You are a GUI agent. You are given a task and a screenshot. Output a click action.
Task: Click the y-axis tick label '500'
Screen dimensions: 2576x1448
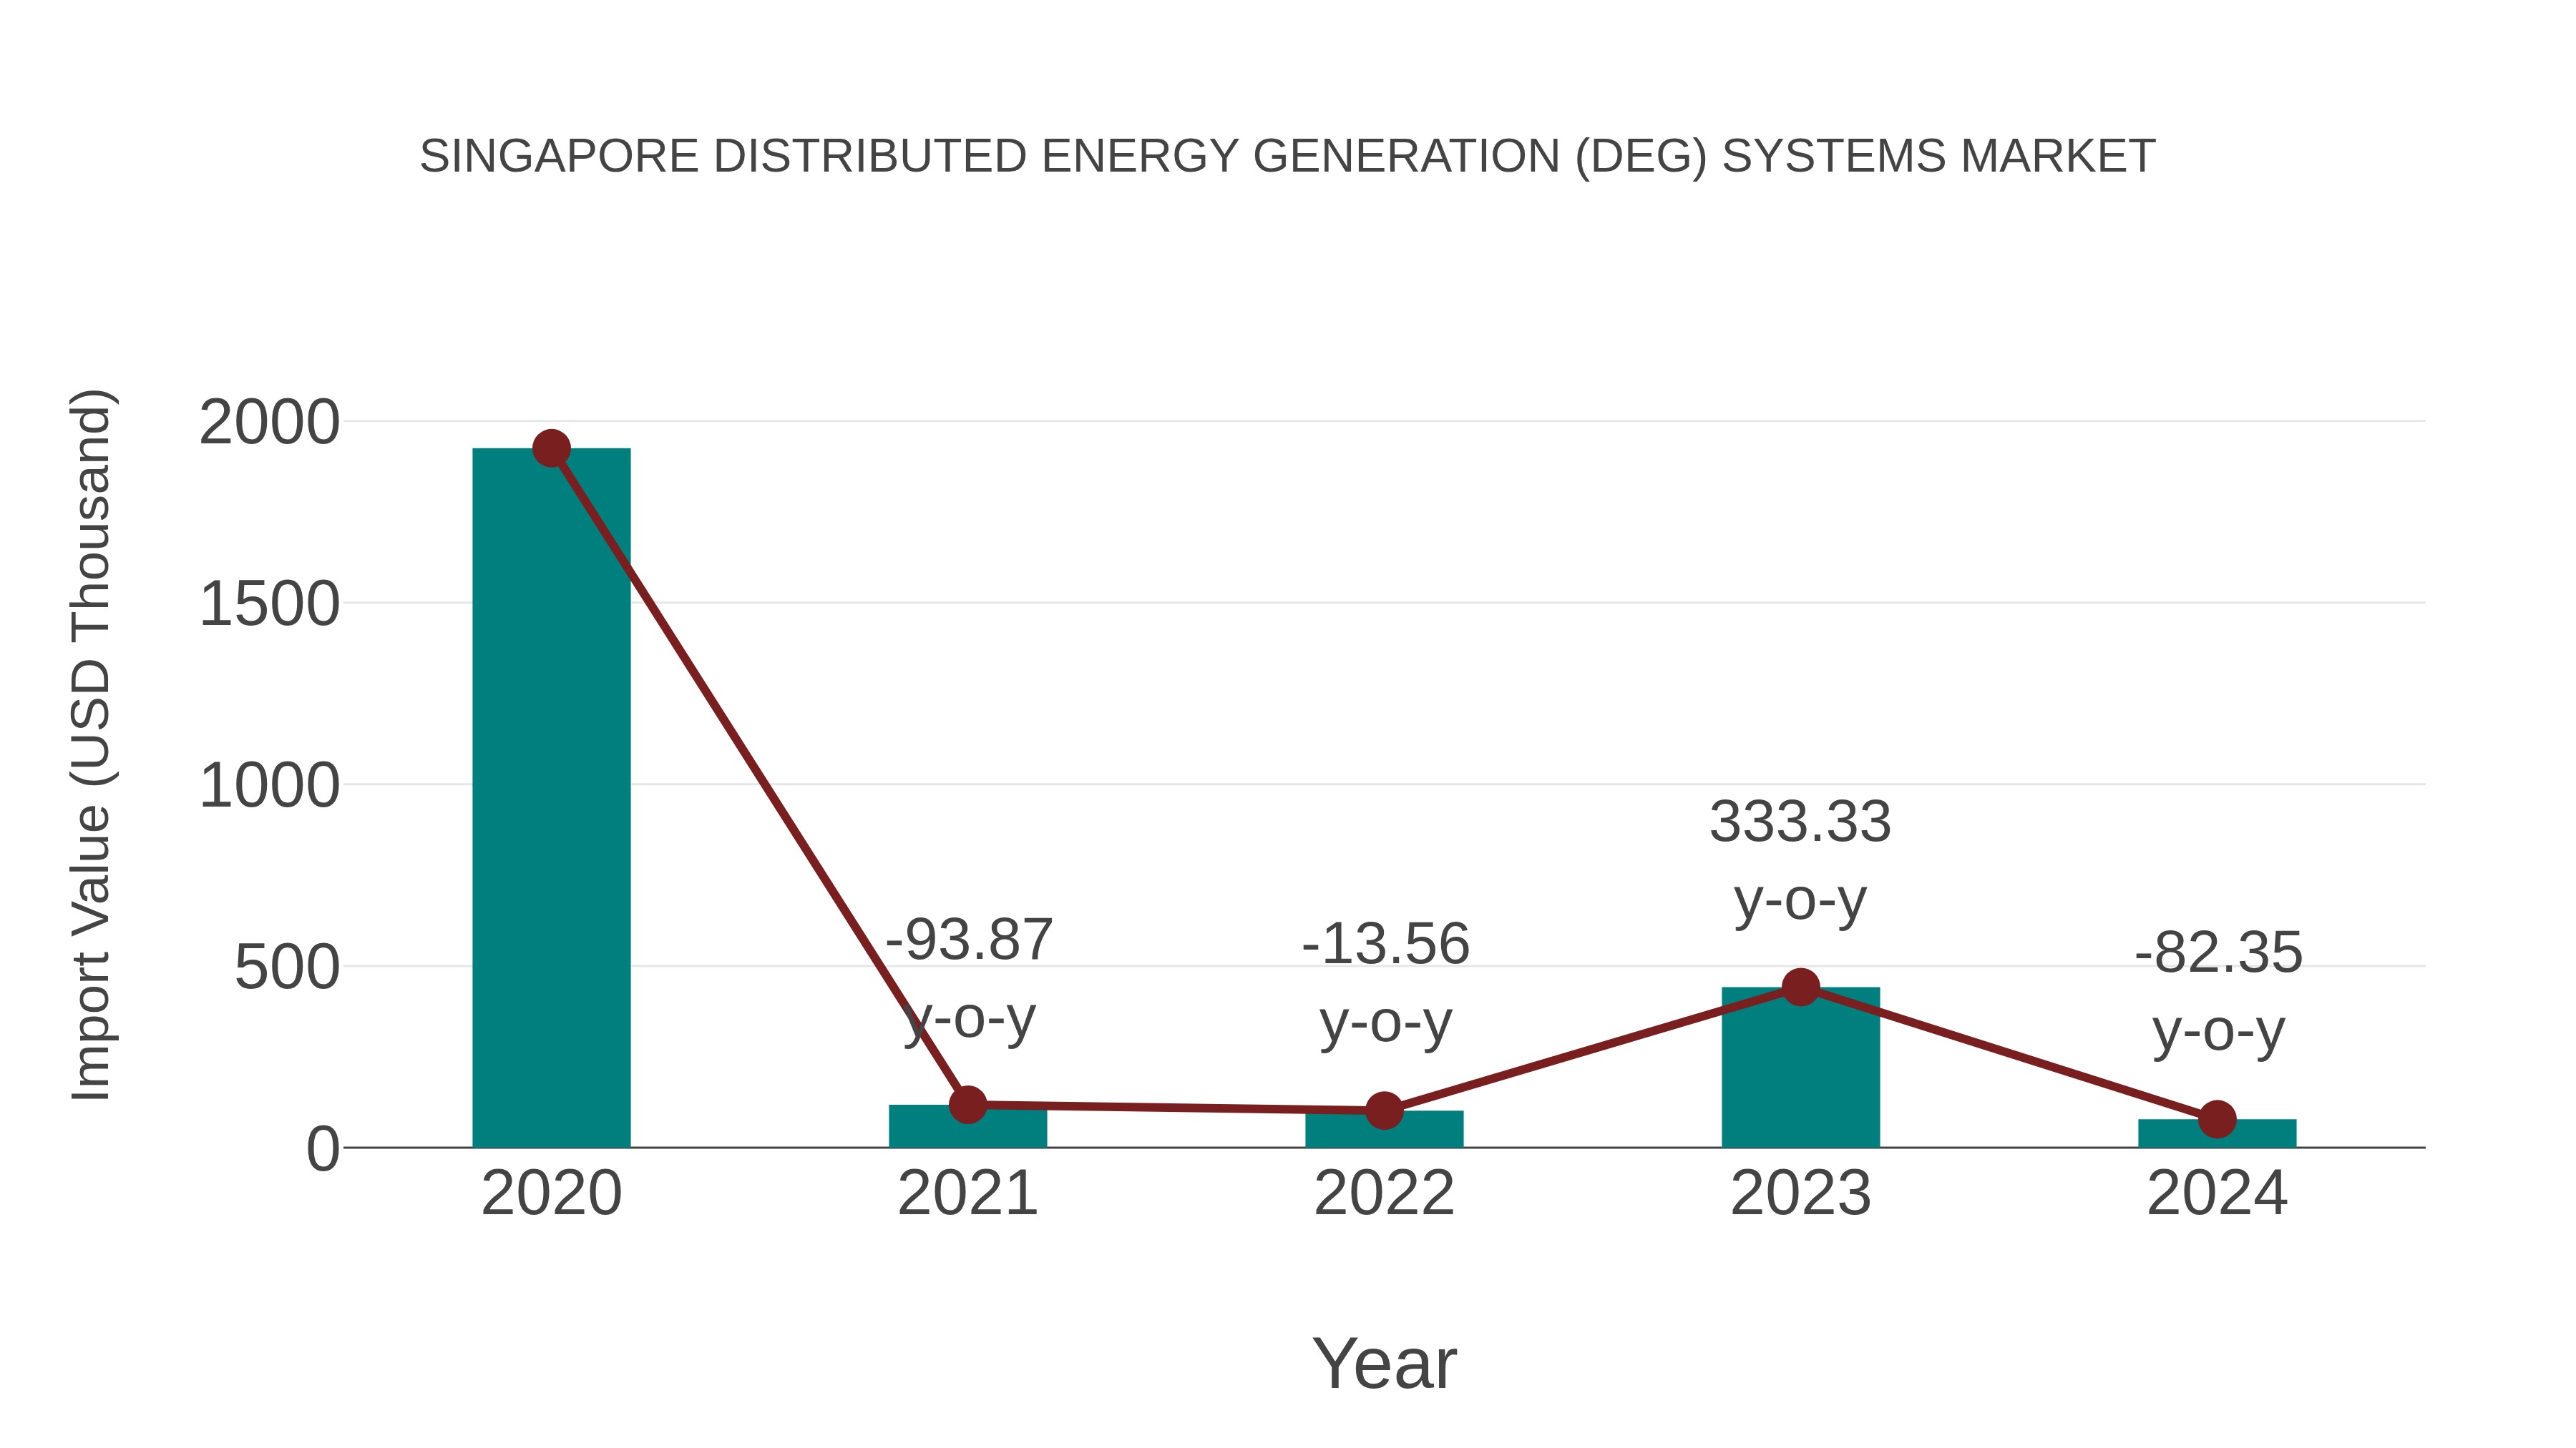pyautogui.click(x=287, y=967)
